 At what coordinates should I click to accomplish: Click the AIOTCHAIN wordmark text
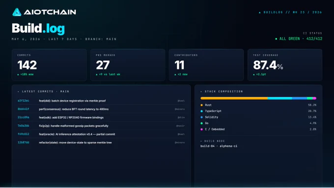(x=50, y=12)
